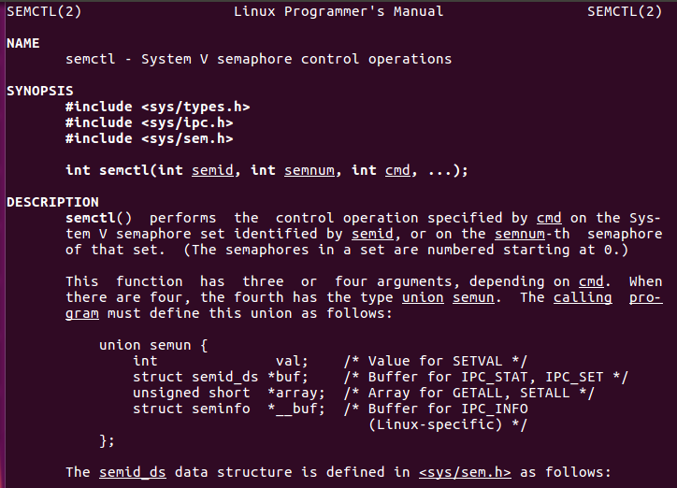
Task: Click the DESCRIPTION section heading
Action: click(x=52, y=202)
